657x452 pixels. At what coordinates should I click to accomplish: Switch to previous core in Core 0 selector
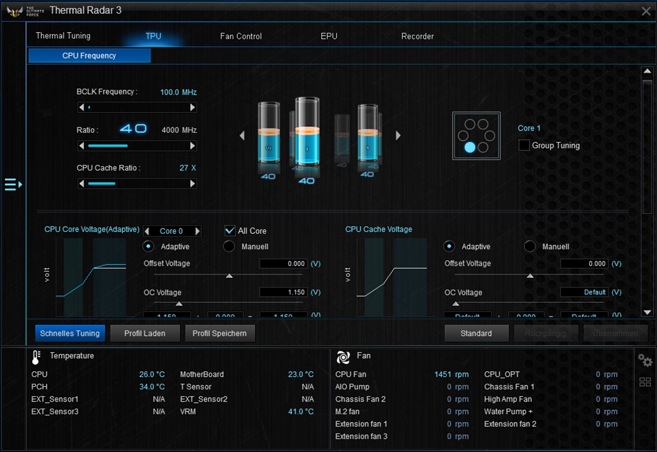coord(147,231)
